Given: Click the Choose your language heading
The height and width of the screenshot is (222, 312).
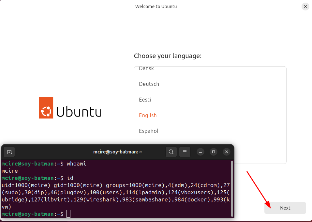Looking at the screenshot, I should [168, 56].
